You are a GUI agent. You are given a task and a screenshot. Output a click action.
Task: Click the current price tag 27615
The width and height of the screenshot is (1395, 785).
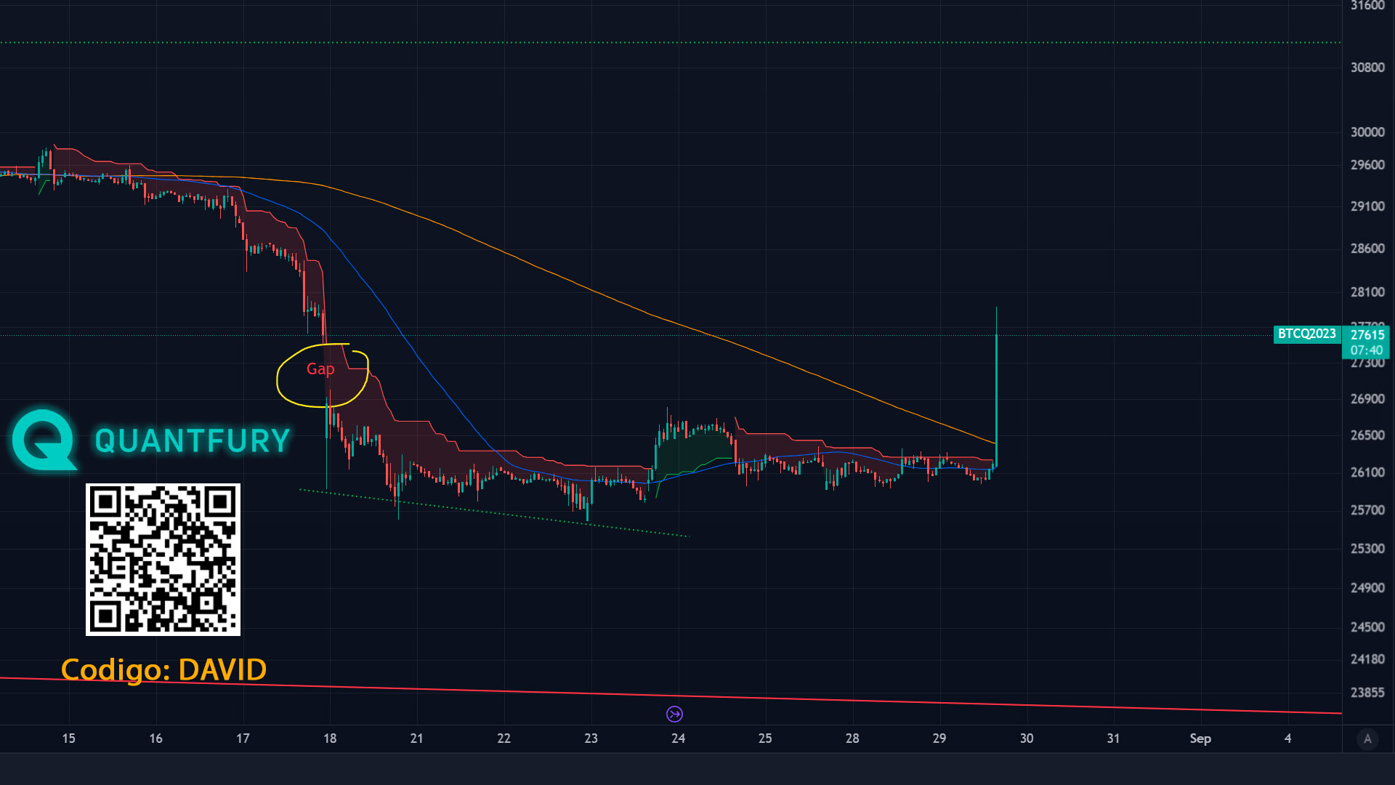1367,335
